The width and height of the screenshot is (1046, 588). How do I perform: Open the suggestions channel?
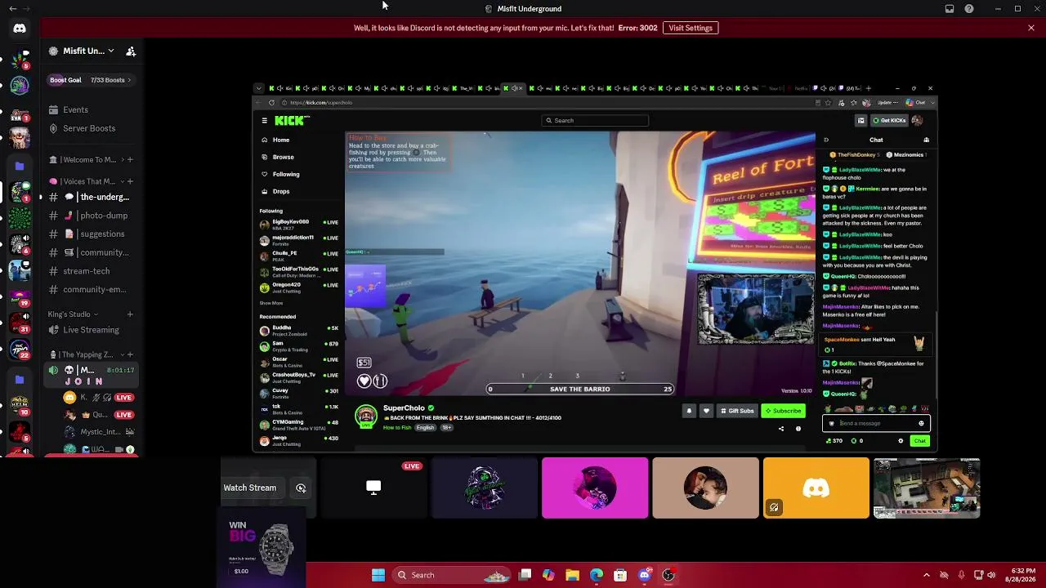tap(91, 234)
